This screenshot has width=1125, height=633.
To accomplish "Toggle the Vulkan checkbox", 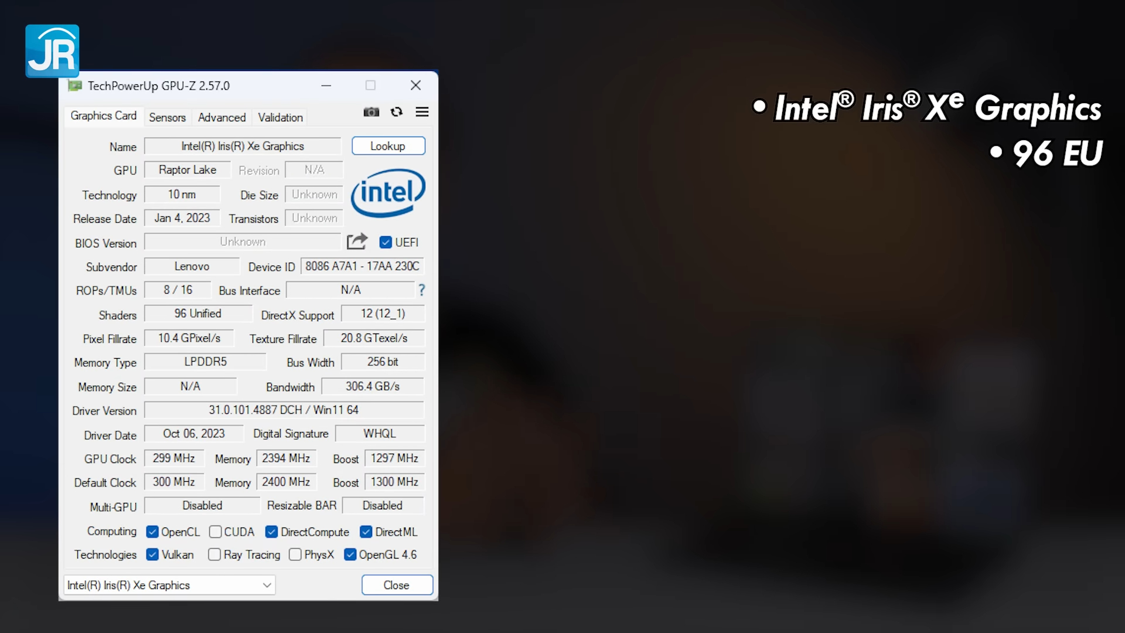I will 152,554.
